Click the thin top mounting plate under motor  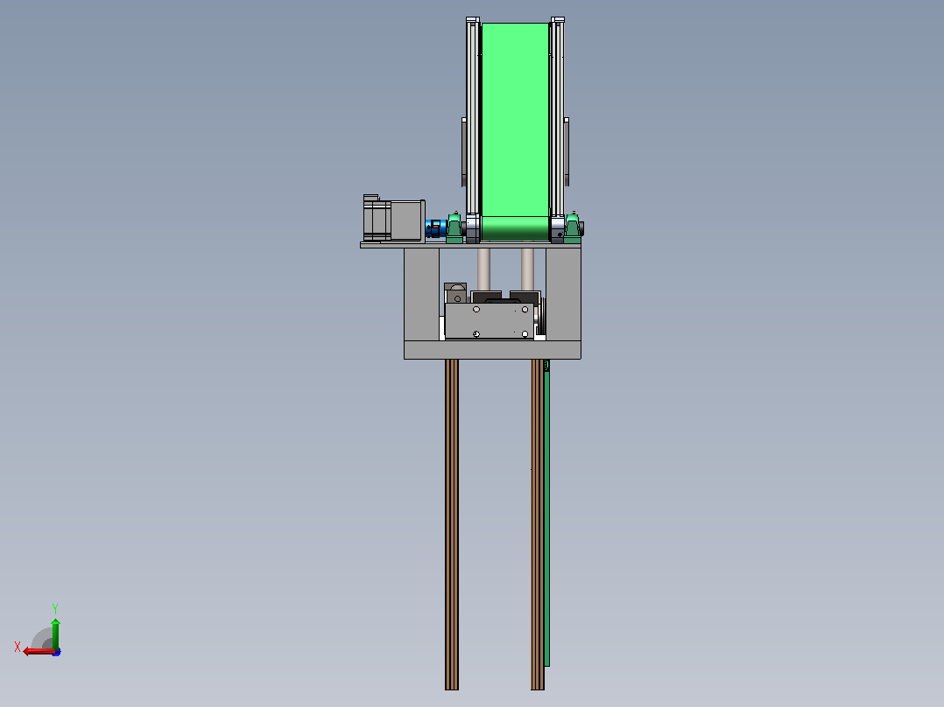pos(470,245)
